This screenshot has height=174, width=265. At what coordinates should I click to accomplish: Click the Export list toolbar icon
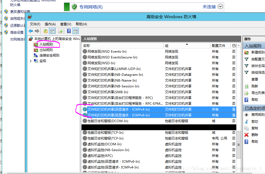pyautogui.click(x=60, y=31)
